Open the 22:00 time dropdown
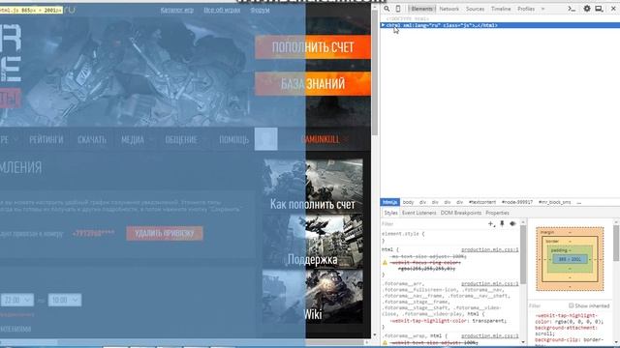 coord(17,300)
